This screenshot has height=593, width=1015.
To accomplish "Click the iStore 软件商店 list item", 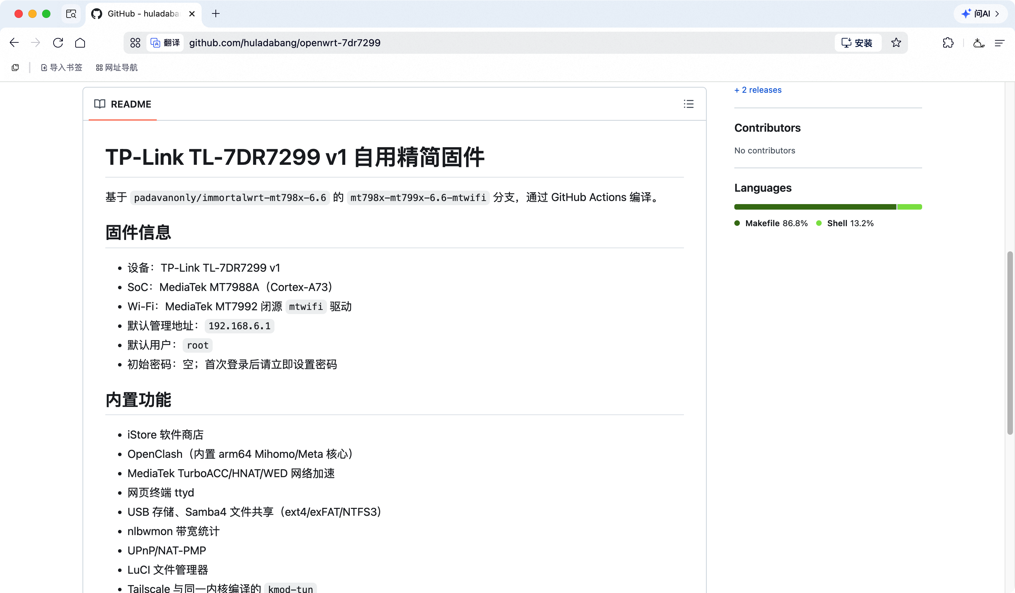I will (165, 434).
